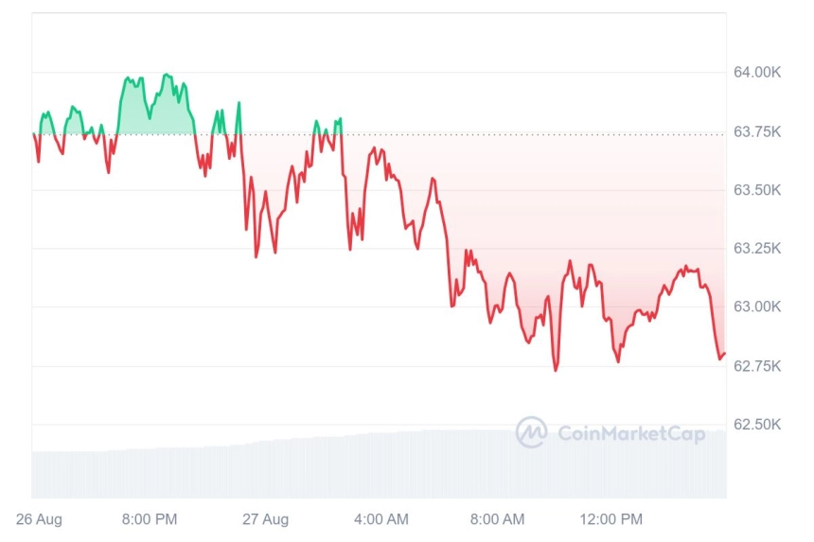Viewport: 814px width, 542px height.
Task: Select the 63.75K price axis label
Action: pos(757,131)
